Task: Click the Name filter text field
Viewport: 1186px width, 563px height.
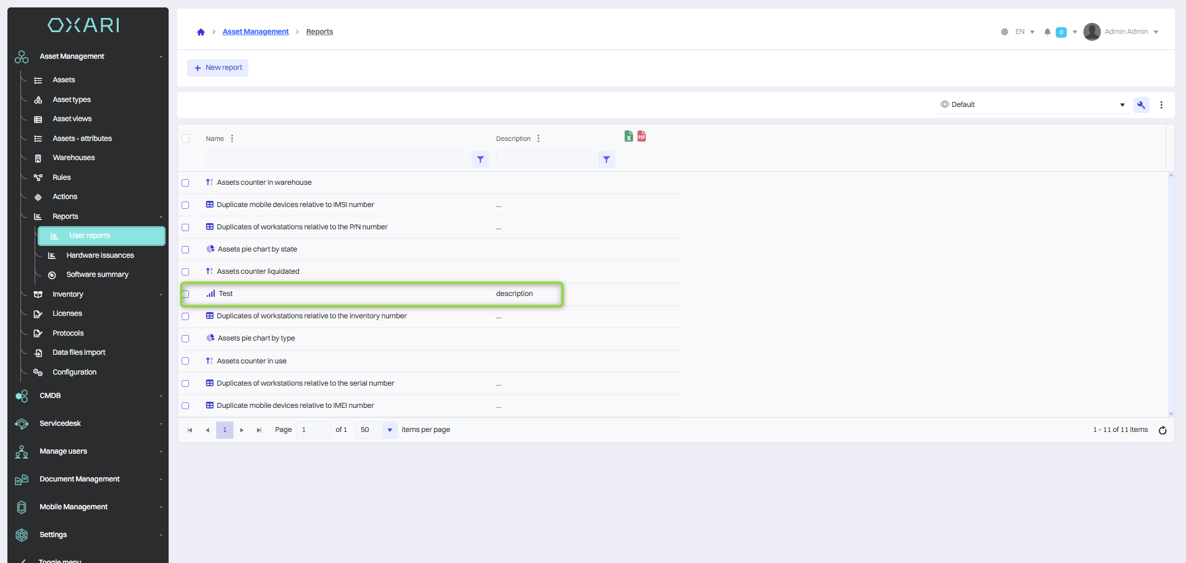Action: [x=337, y=160]
